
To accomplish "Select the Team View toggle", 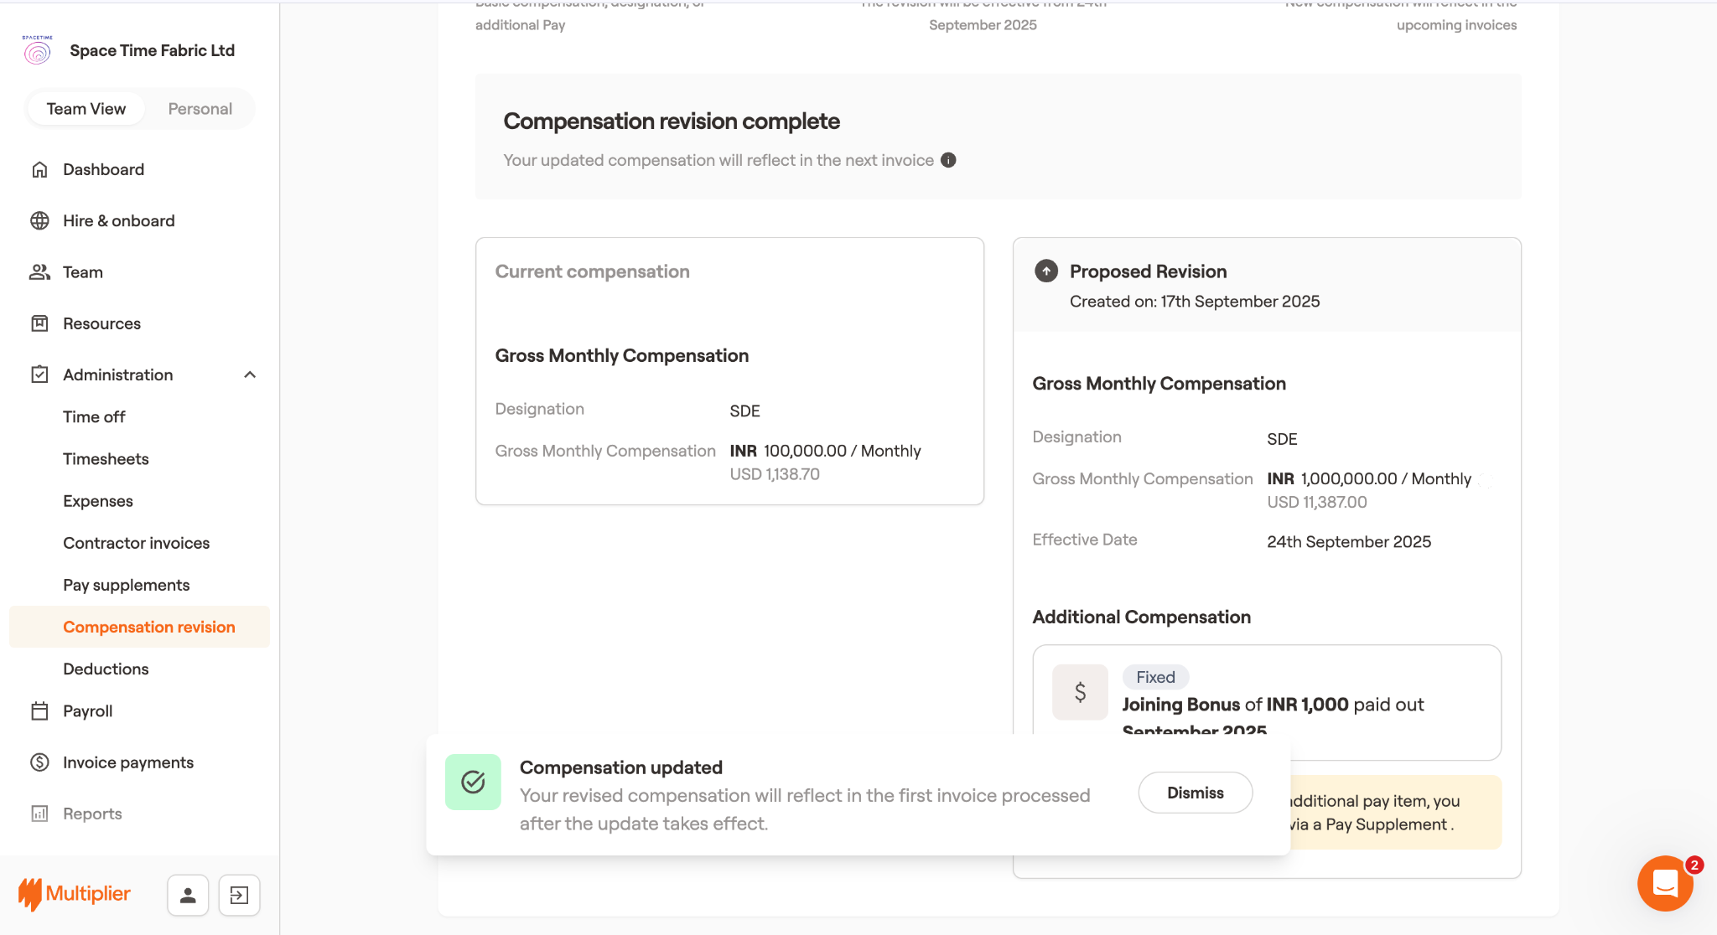I will click(86, 109).
